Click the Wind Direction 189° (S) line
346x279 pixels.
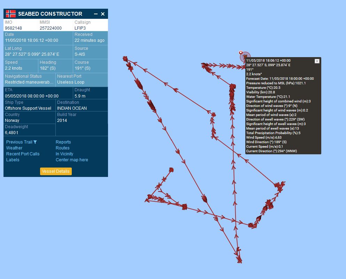pos(266,142)
